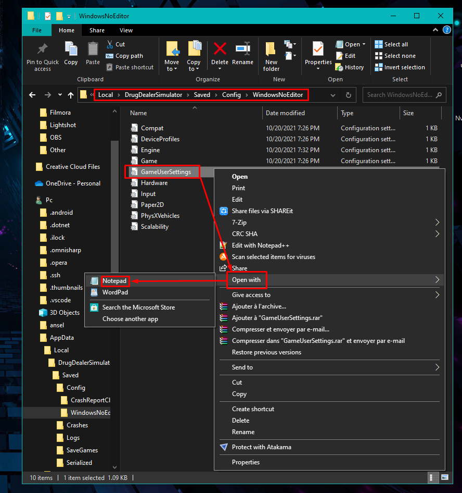Click Create shortcut in context menu
This screenshot has height=493, width=462.
click(x=253, y=409)
